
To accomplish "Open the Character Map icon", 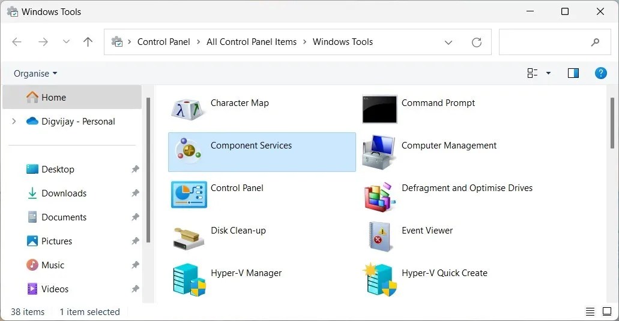I will click(189, 110).
